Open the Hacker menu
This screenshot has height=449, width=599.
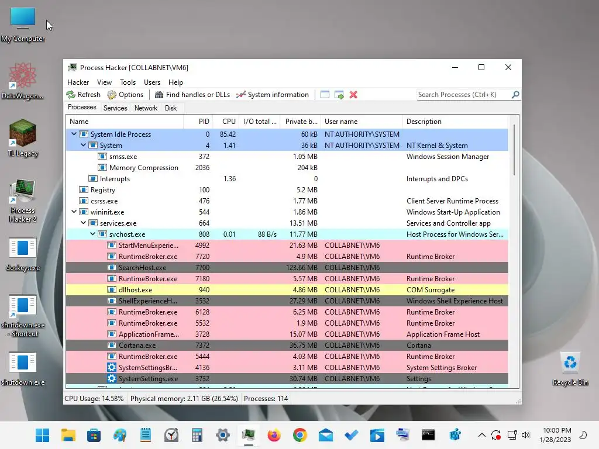[x=78, y=82]
